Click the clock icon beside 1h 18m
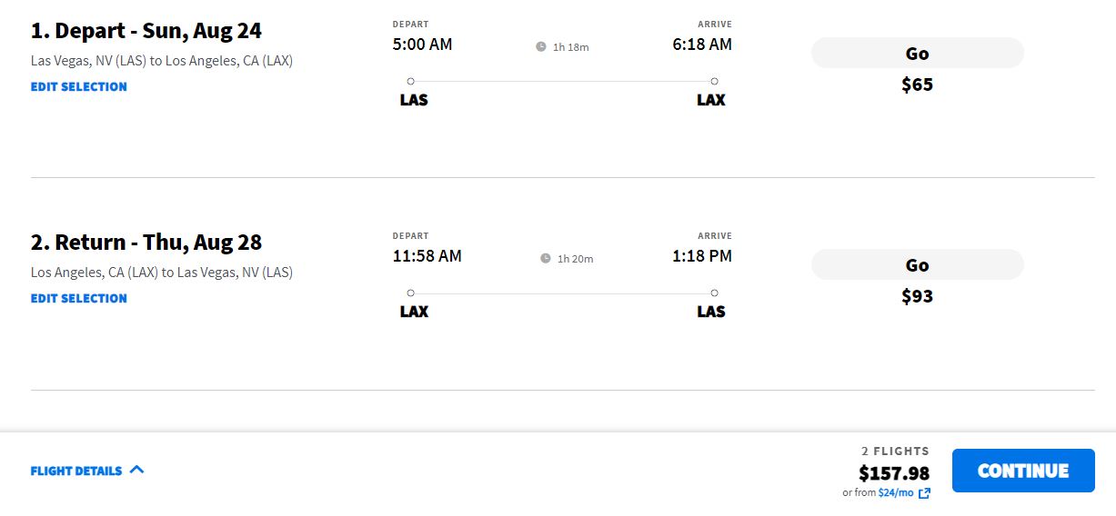1116x516 pixels. click(x=541, y=46)
